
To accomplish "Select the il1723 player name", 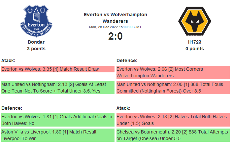I will click(x=195, y=42).
